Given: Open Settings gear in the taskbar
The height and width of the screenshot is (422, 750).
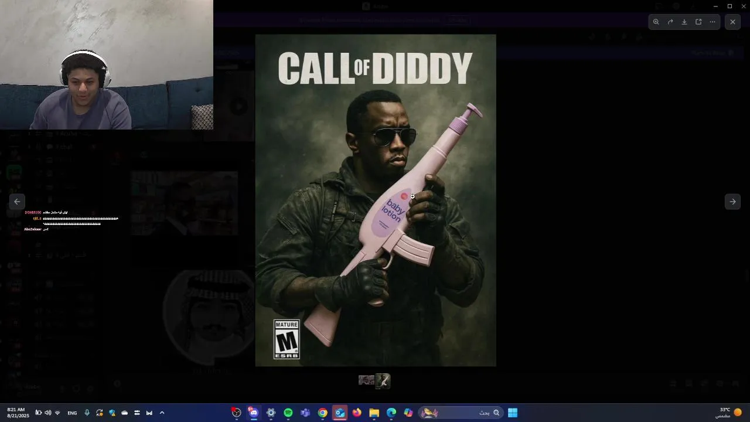Looking at the screenshot, I should tap(271, 413).
